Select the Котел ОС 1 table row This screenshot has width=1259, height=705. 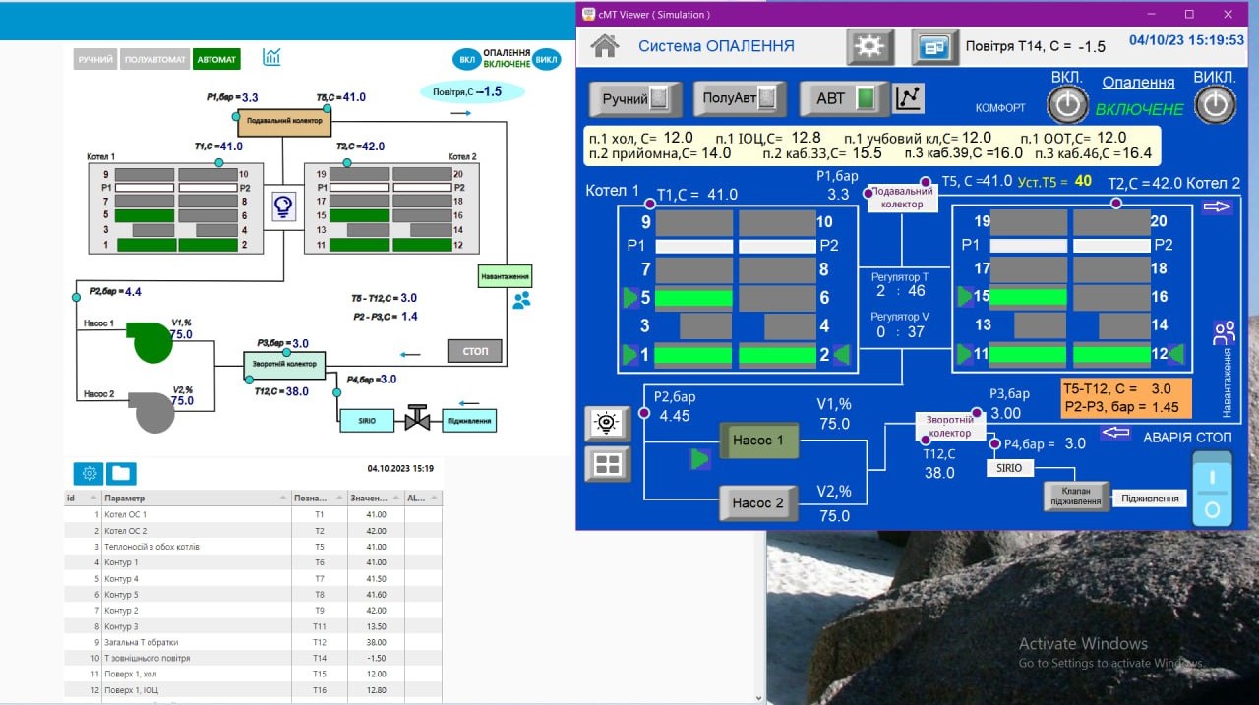253,514
